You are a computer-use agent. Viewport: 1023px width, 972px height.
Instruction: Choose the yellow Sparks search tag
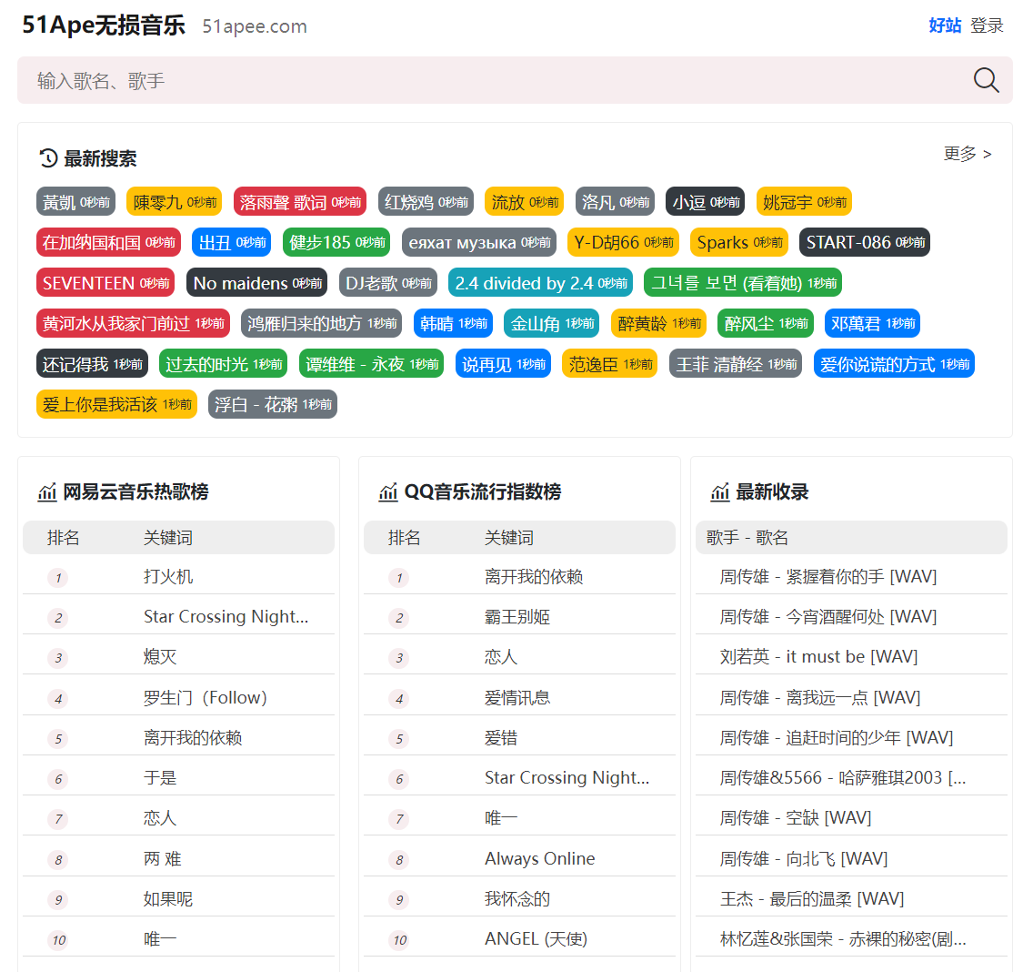click(x=739, y=242)
